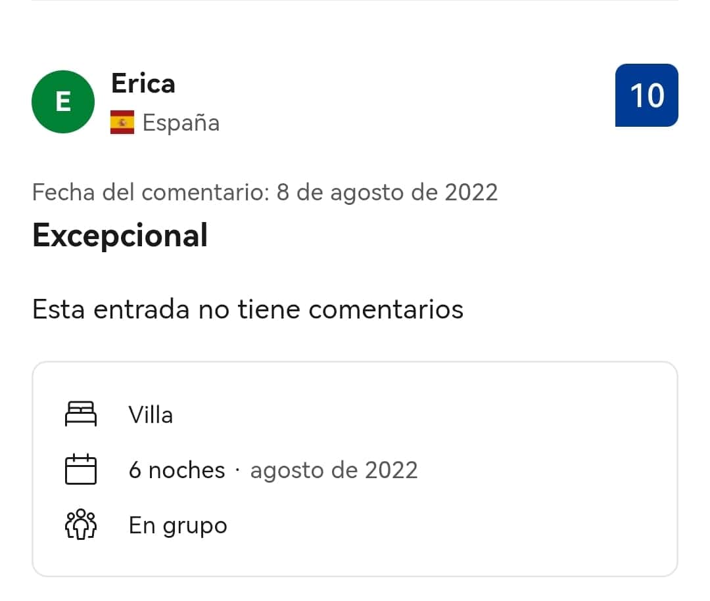Click the word comentarios in the review body
The image size is (710, 601).
tap(386, 309)
